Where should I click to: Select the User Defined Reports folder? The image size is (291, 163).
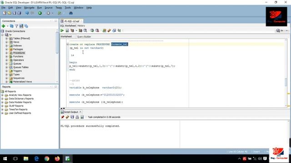20,113
